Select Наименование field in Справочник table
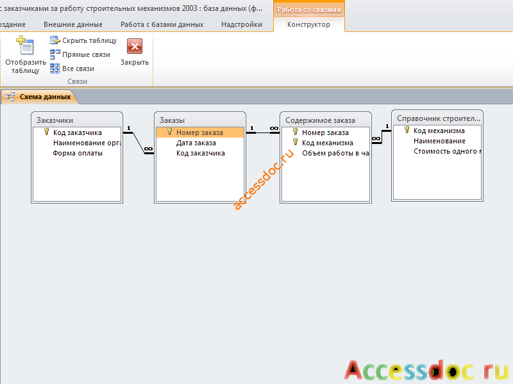This screenshot has width=513, height=384. click(437, 141)
